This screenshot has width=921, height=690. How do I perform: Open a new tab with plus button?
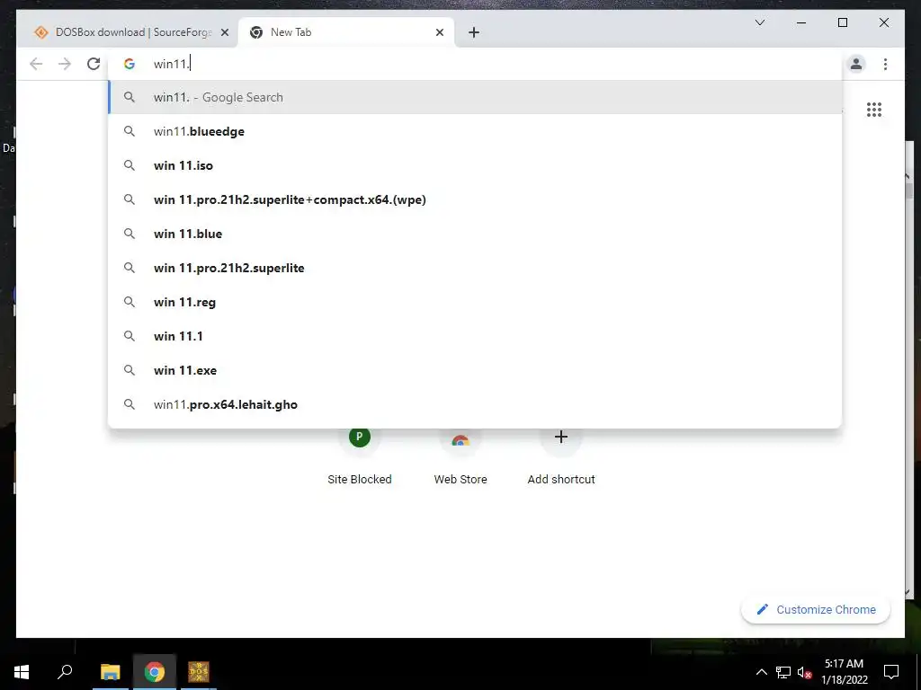coord(474,32)
